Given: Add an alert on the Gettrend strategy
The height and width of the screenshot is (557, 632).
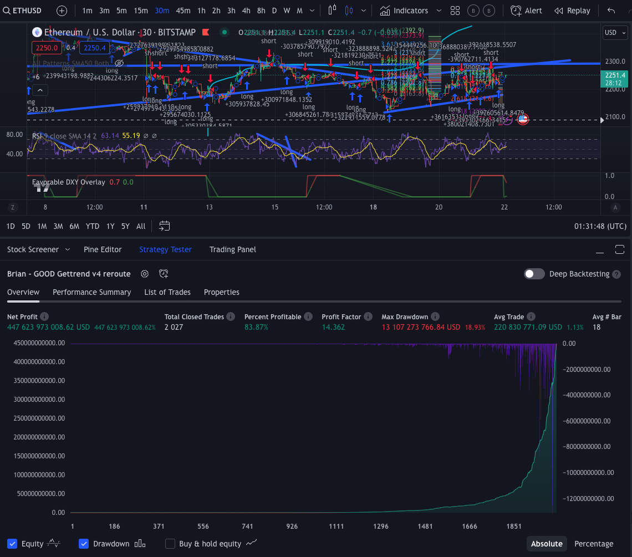Looking at the screenshot, I should click(163, 273).
